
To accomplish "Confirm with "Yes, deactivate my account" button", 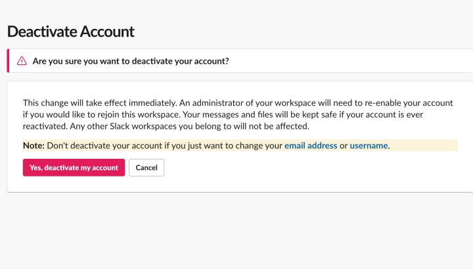I will (74, 167).
